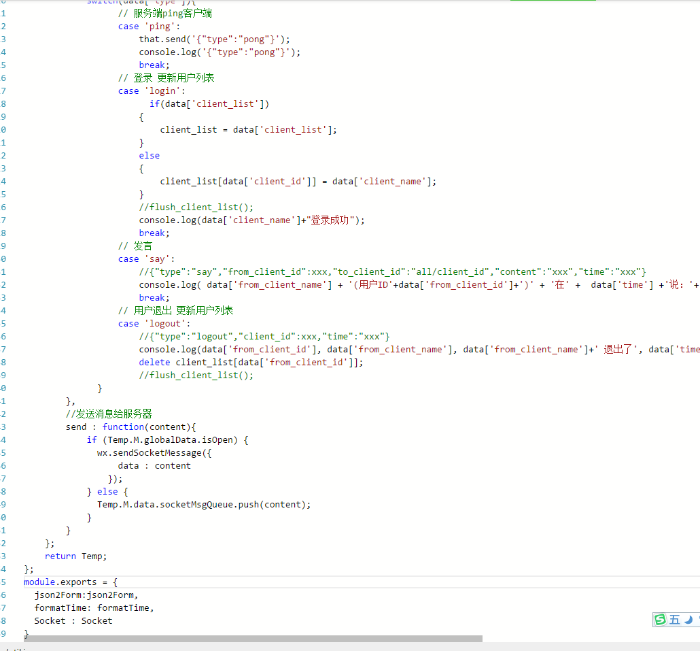Click the blue moon icon in IME bar
Screen dimensions: 700x651
click(x=688, y=620)
